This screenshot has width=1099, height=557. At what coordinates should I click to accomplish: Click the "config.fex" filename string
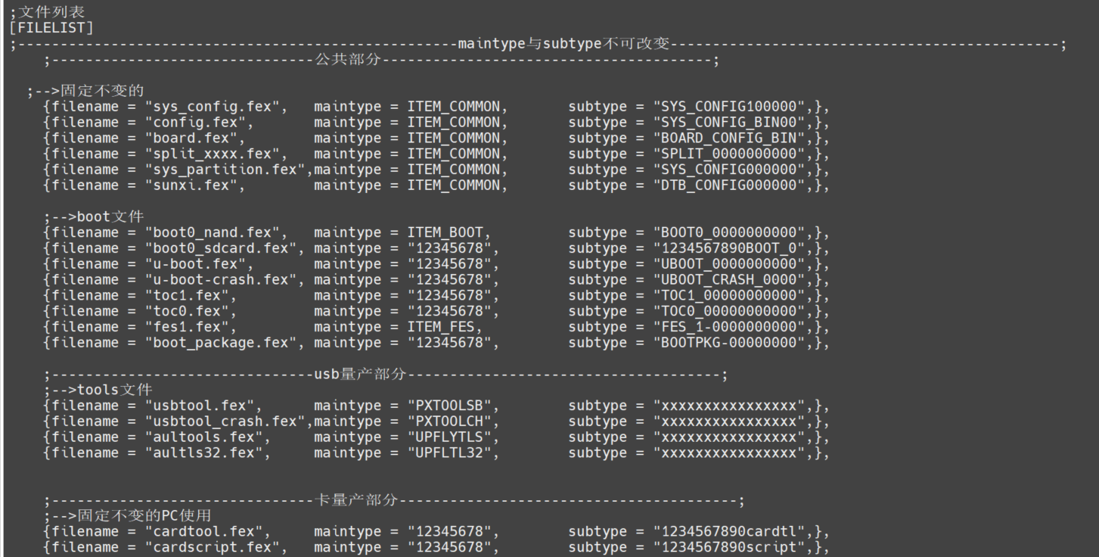(195, 123)
